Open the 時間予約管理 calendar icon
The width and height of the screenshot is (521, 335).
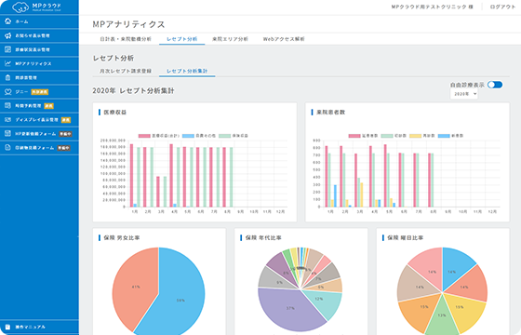[8, 106]
